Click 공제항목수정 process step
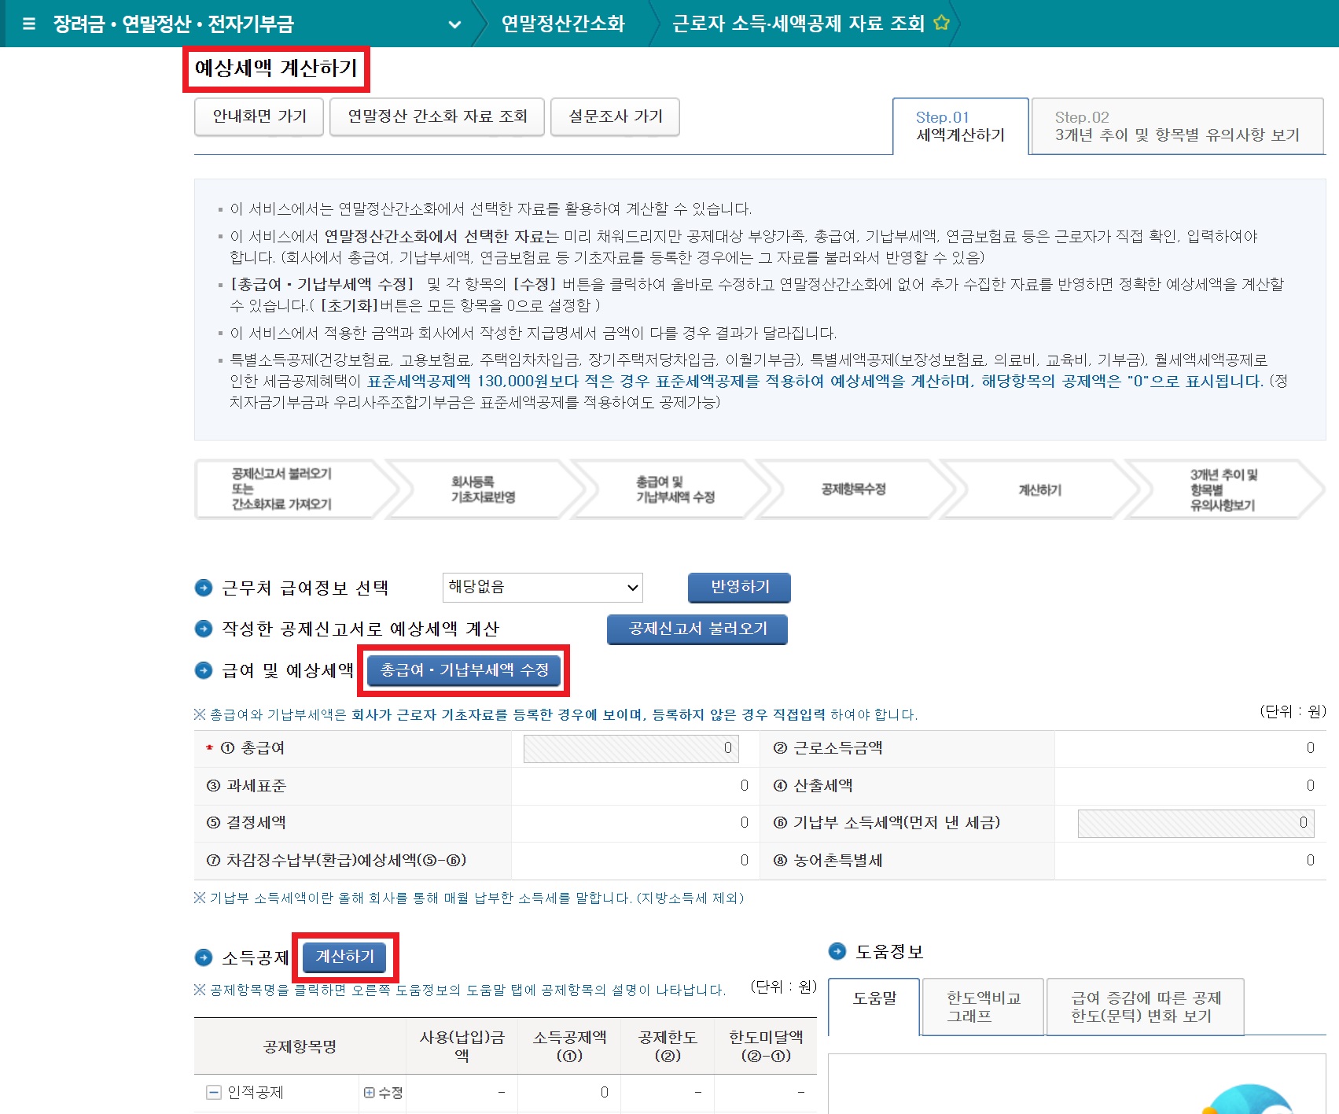 (x=853, y=489)
